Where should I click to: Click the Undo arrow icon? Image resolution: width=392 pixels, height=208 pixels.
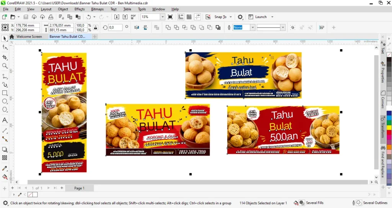pos(88,17)
